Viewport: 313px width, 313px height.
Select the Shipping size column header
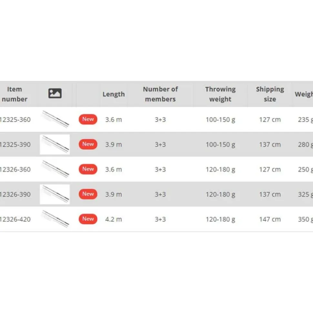[270, 94]
